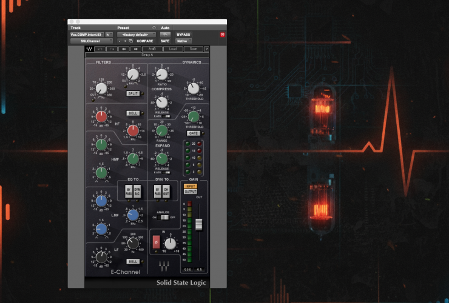Click the red target button in plugin header

[x=223, y=35]
